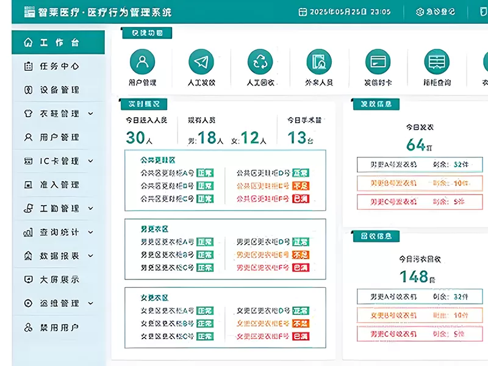Image resolution: width=488 pixels, height=366 pixels.
Task: Click orange 不足 badge in 女更衣区
Action: point(301,324)
